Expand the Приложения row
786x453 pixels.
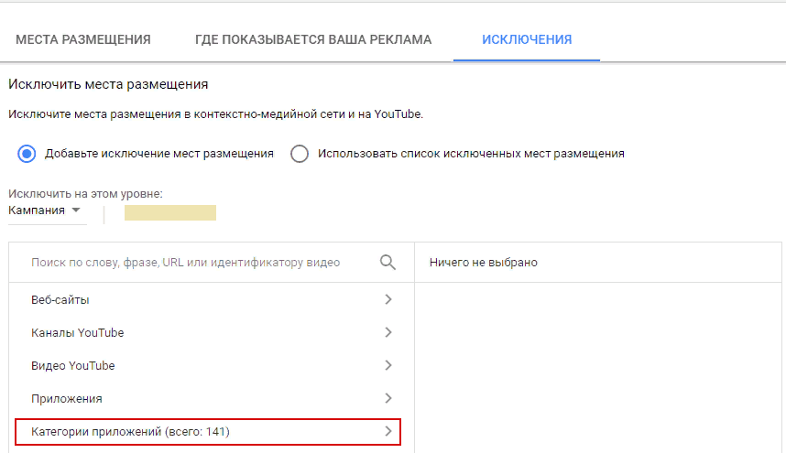point(212,398)
